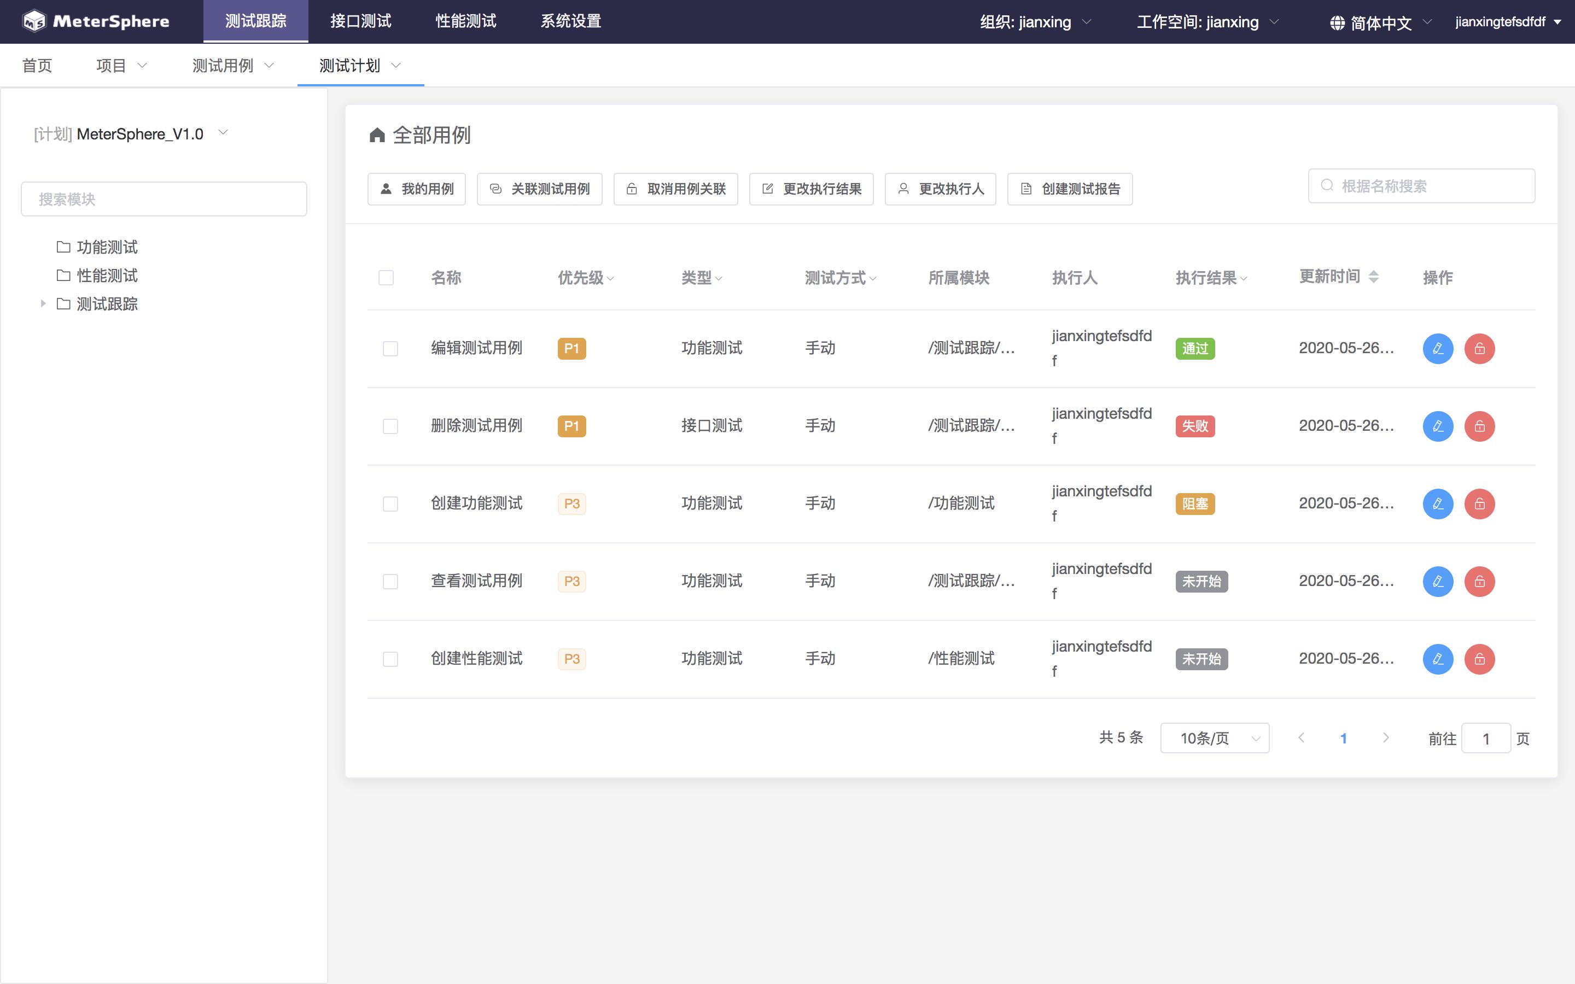Switch to the 测试跟踪 top tab

[256, 21]
